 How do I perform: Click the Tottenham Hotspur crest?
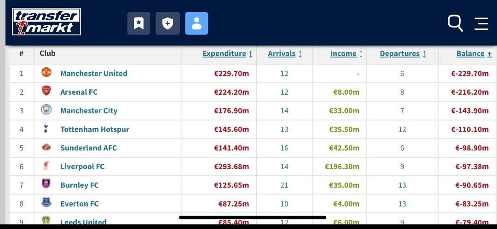46,129
